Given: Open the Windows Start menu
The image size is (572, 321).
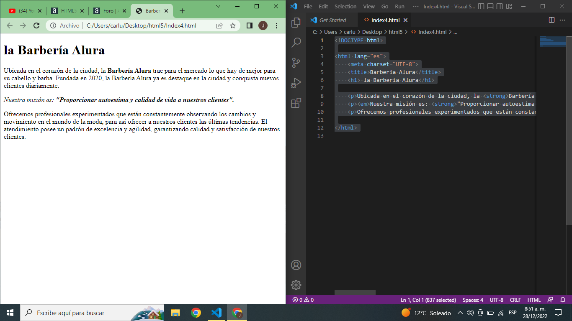Looking at the screenshot, I should point(10,313).
